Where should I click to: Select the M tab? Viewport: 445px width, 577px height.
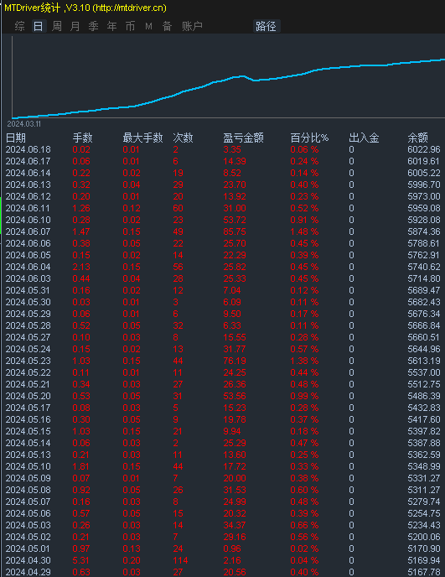(x=148, y=26)
